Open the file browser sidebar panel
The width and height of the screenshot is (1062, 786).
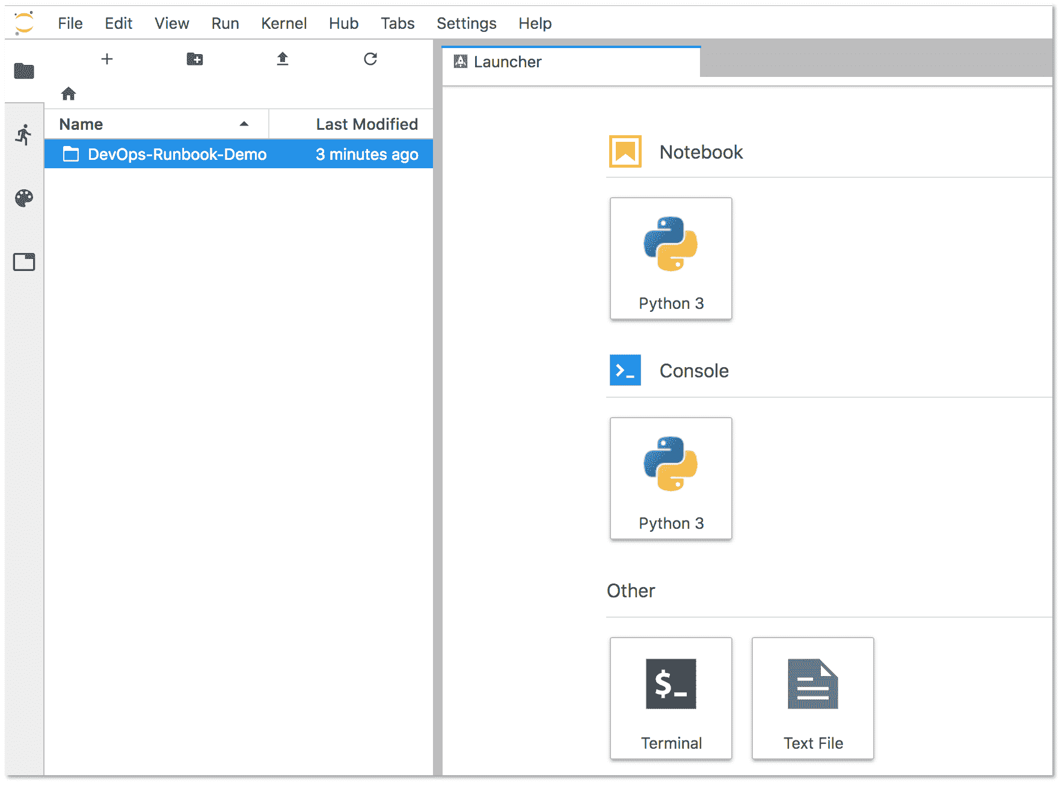(24, 71)
